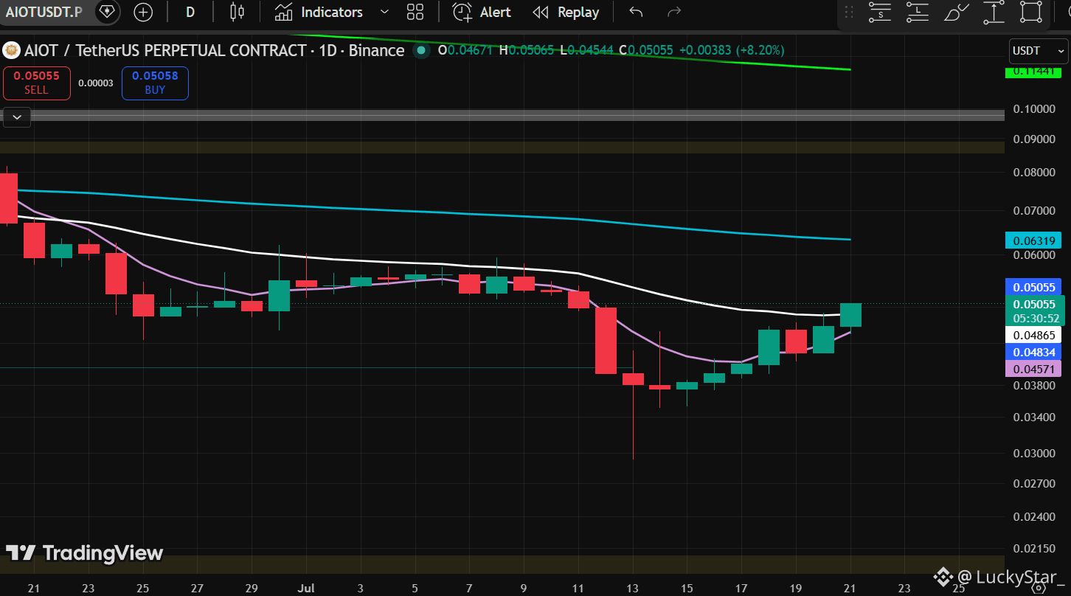The width and height of the screenshot is (1071, 596).
Task: Select the Rectangle drawing tool
Action: click(1031, 12)
